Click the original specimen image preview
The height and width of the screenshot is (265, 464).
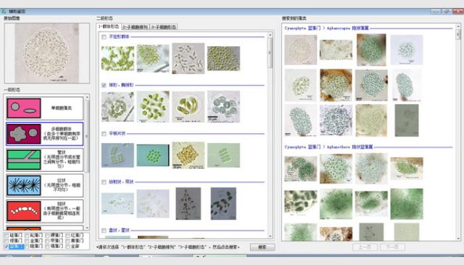[45, 54]
